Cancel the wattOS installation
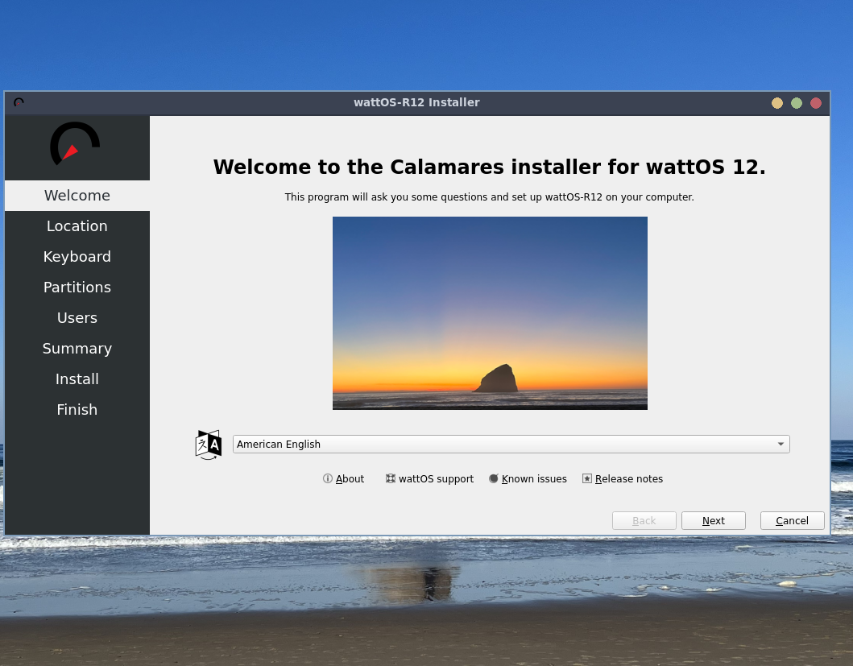The width and height of the screenshot is (853, 666). coord(792,521)
